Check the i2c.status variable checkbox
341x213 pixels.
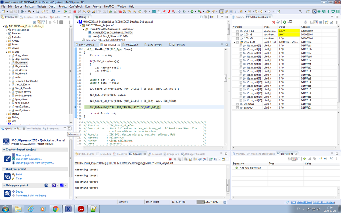(x=237, y=104)
